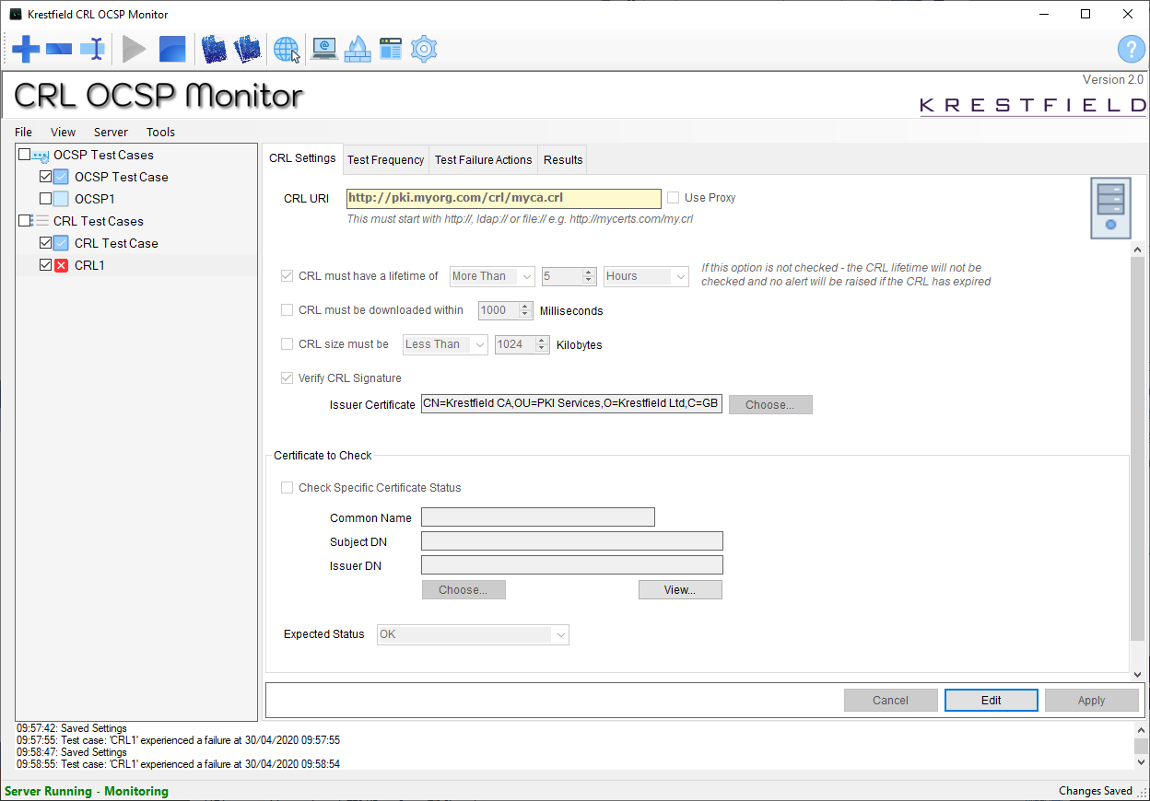The width and height of the screenshot is (1150, 801).
Task: Click the globe with cursor toolbar icon
Action: pyautogui.click(x=287, y=49)
